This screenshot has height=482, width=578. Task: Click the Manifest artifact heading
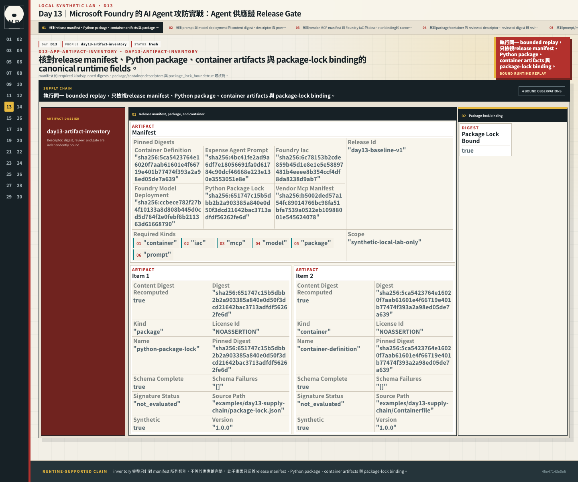[x=144, y=133]
